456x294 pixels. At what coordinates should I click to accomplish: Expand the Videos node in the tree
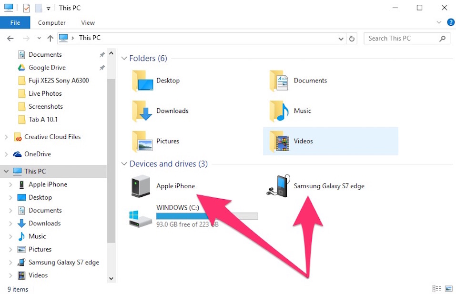click(x=10, y=275)
